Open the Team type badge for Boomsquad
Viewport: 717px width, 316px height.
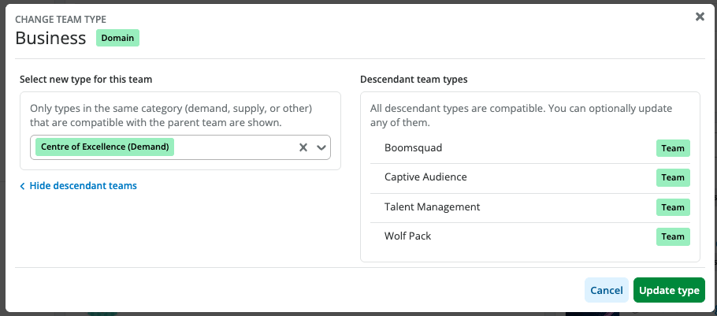[673, 148]
